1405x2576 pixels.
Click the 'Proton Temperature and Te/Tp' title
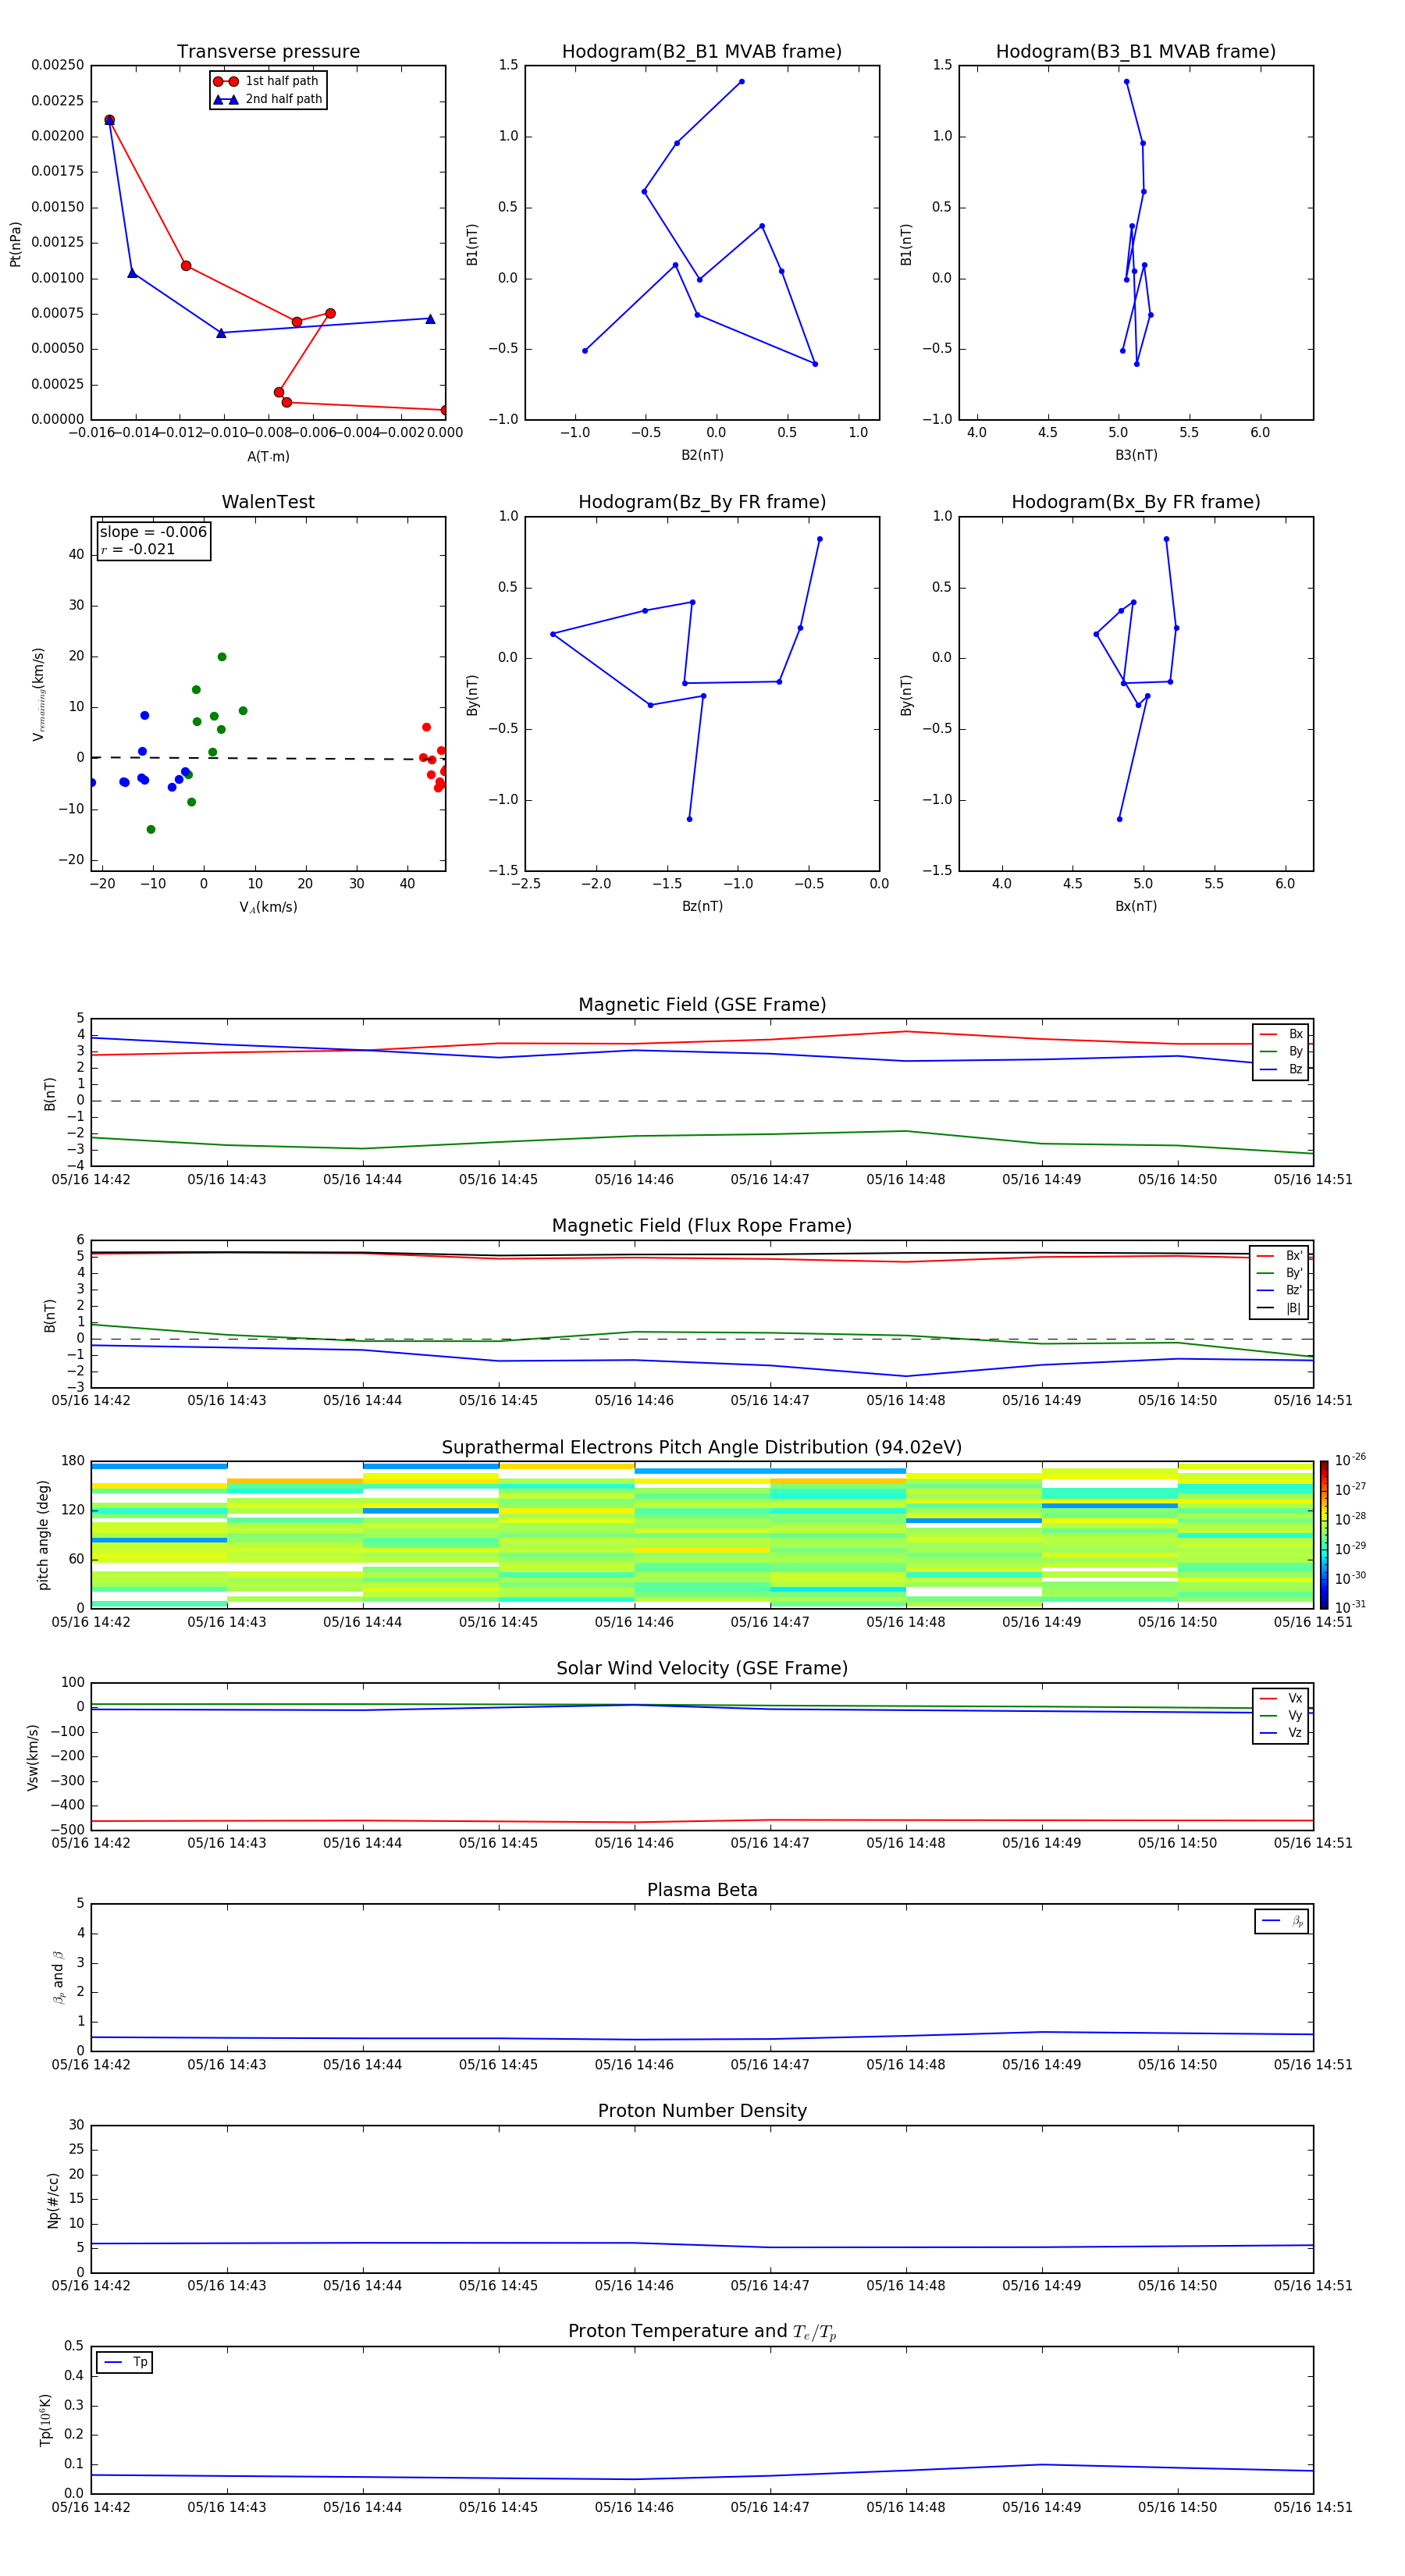(702, 2332)
